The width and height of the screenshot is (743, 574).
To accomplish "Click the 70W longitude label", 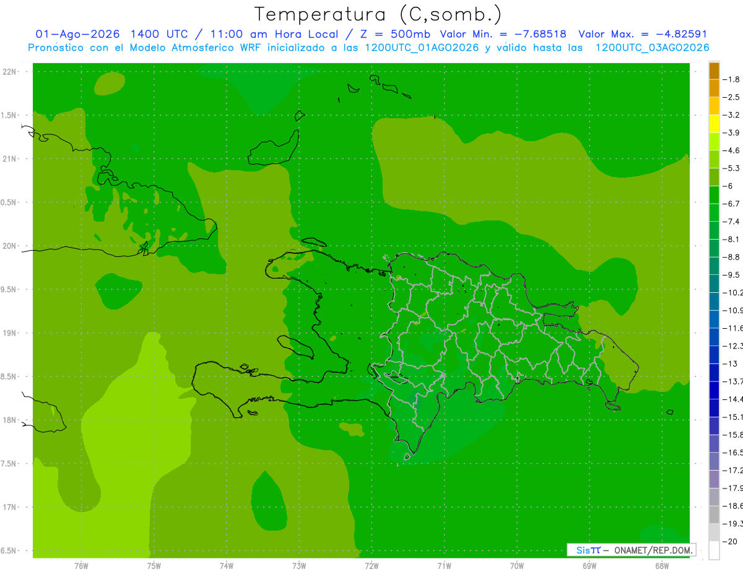I will tap(516, 565).
